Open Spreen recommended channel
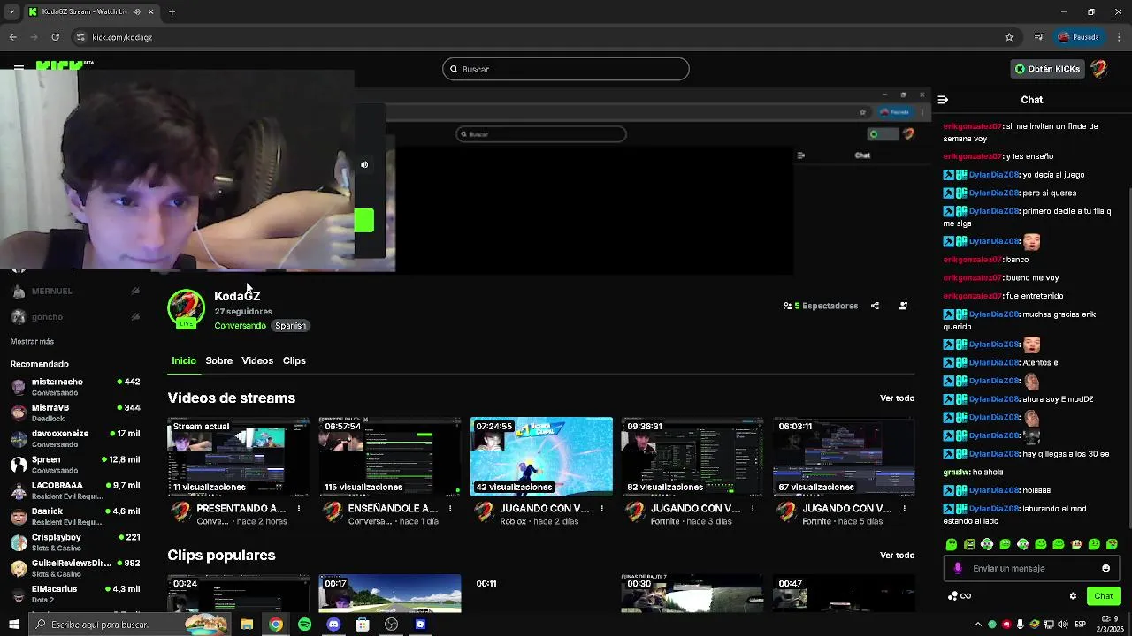 (x=75, y=464)
